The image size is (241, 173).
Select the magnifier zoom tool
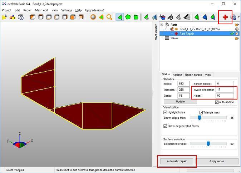coord(109,17)
